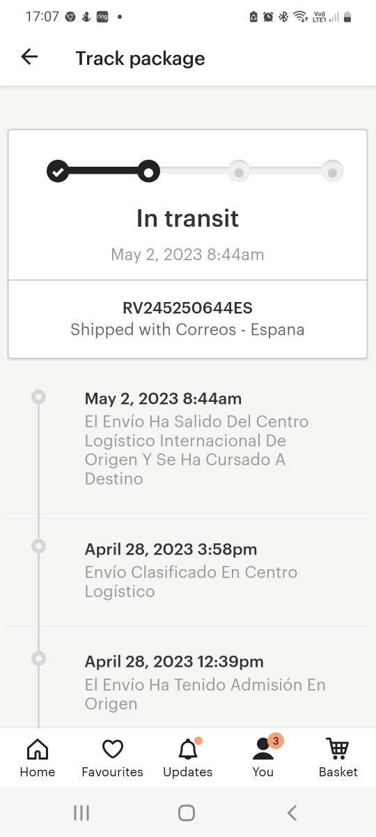Select the April 28 3:58pm timeline marker
Screen dimensions: 376x837
pos(39,546)
